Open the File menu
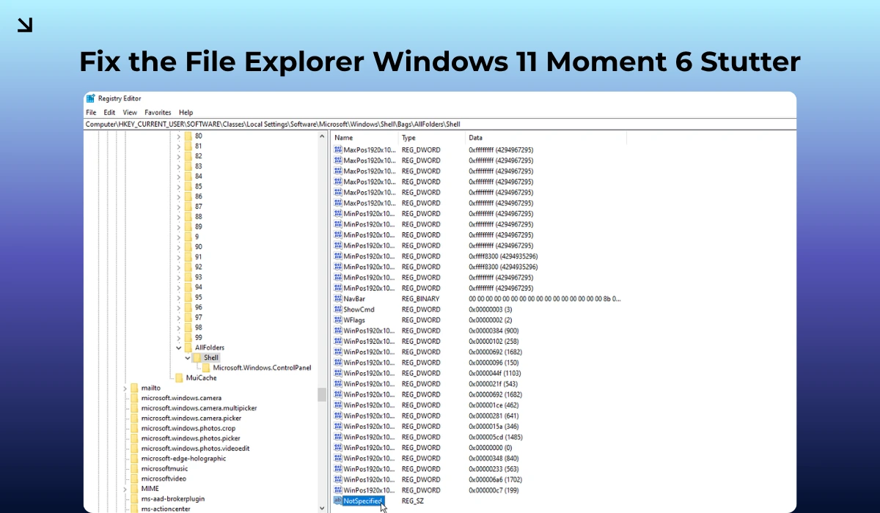Viewport: 880px width, 513px height. (91, 112)
